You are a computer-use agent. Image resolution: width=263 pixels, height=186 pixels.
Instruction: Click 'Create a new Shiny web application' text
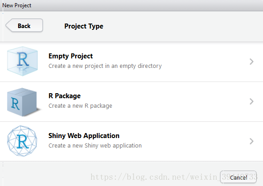click(x=95, y=146)
